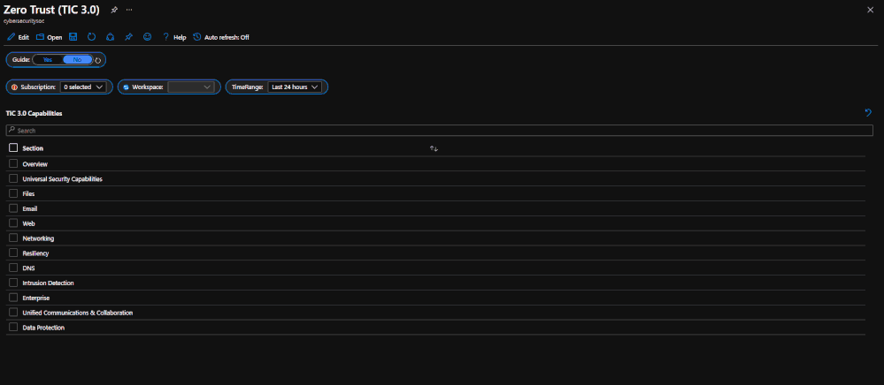Reset the Guide parameter with refresh icon
The width and height of the screenshot is (884, 385).
pos(97,60)
